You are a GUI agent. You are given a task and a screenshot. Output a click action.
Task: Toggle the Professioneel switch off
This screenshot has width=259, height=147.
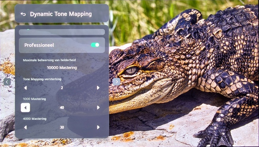point(95,45)
